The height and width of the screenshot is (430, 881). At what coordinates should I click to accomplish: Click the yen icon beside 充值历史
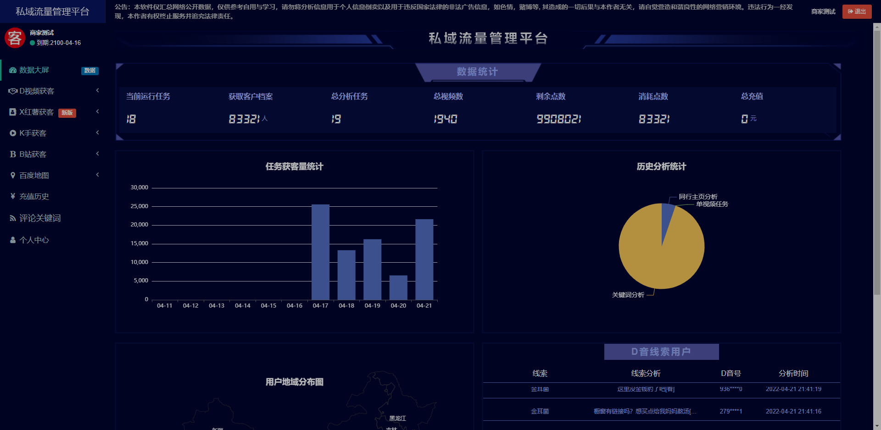[x=13, y=196]
